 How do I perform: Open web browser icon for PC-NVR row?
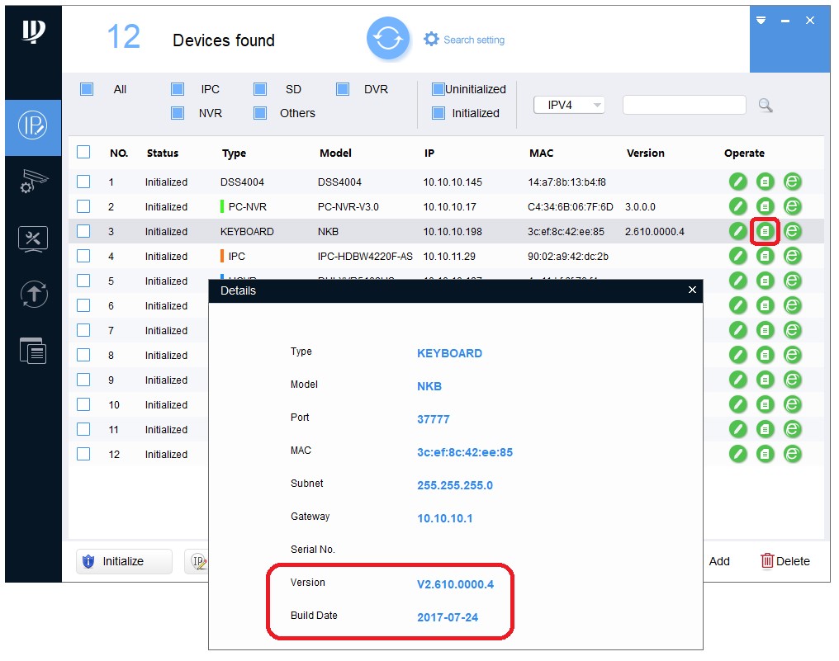pos(793,206)
